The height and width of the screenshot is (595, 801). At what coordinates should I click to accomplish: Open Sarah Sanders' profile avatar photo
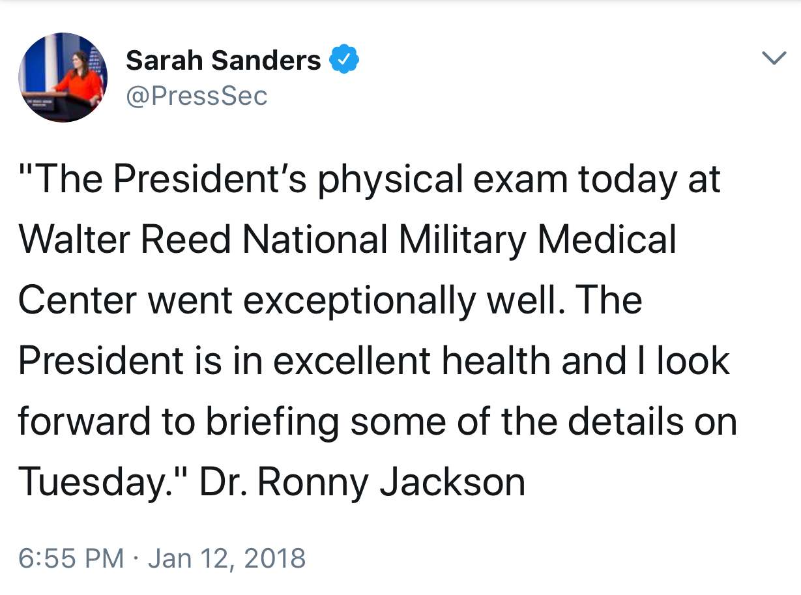click(x=63, y=77)
